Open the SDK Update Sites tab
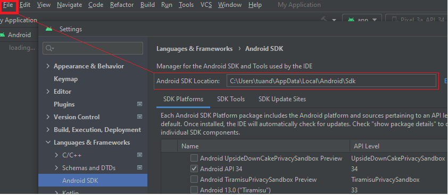 point(282,99)
